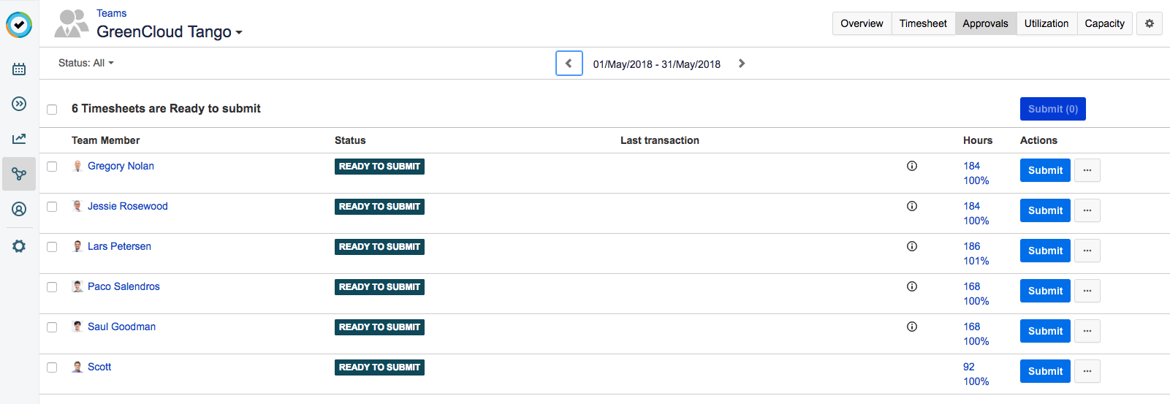View info icon for Gregory Nolan's row
Image resolution: width=1170 pixels, height=404 pixels.
[x=911, y=166]
